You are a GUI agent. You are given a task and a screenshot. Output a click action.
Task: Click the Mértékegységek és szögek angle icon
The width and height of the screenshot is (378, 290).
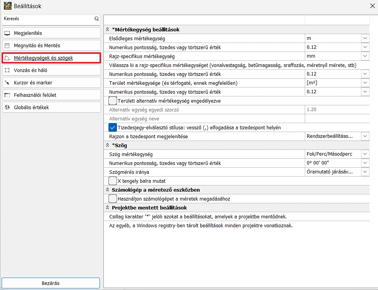click(x=7, y=58)
